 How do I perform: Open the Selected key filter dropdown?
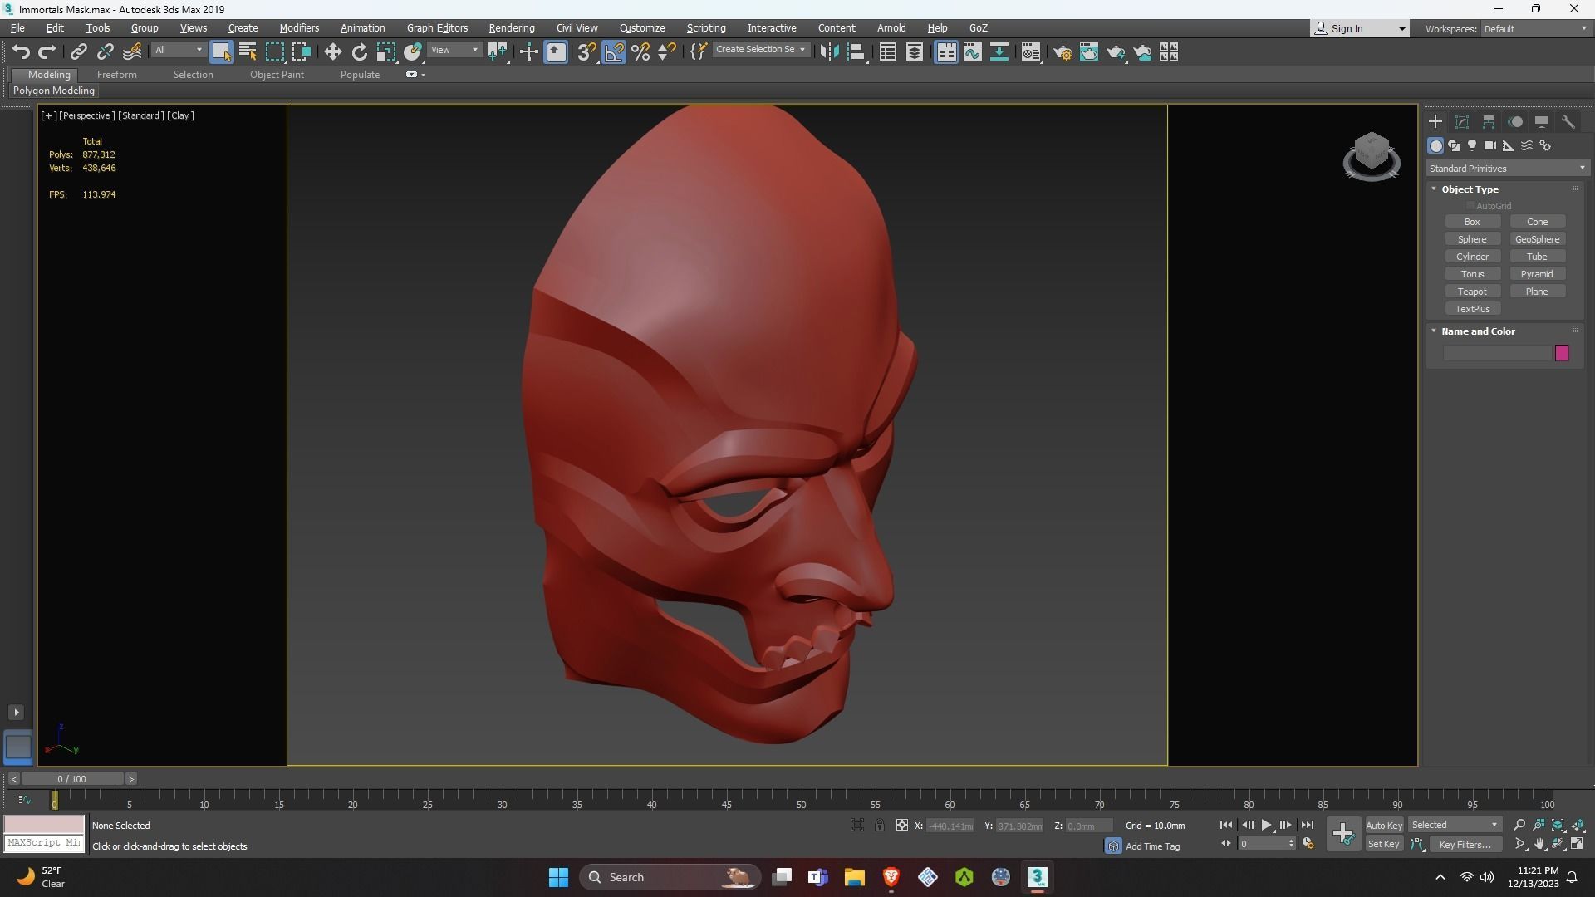(1455, 825)
